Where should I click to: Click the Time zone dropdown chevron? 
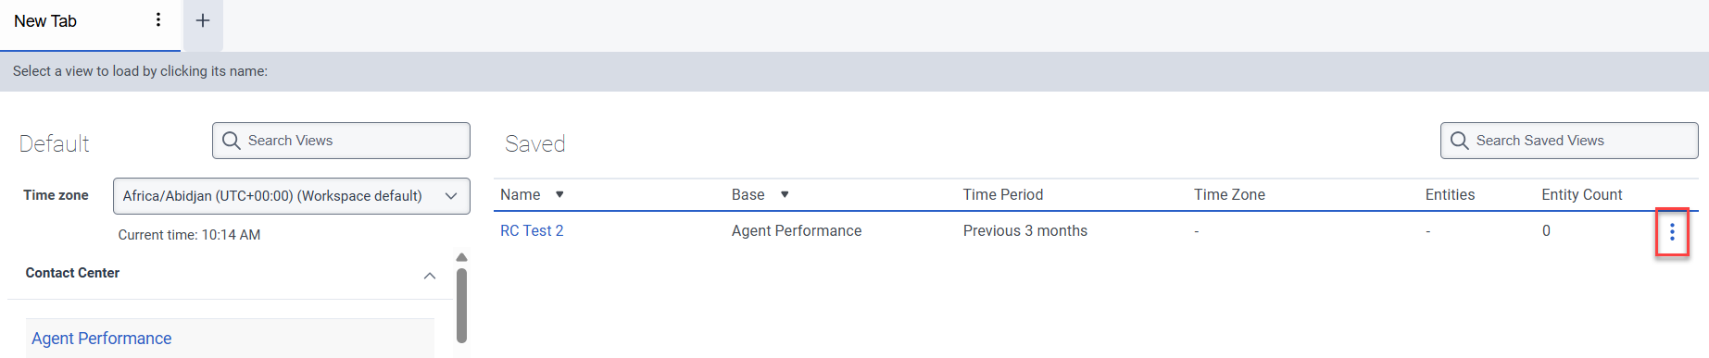(451, 196)
